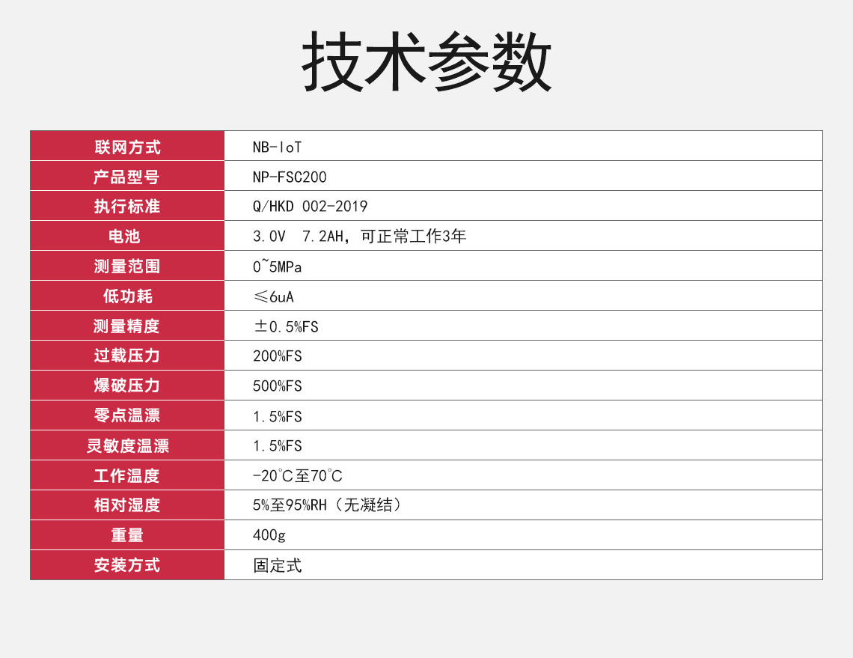Click the Q/HKD 002-2019 standard value
The image size is (853, 658).
coord(307,206)
